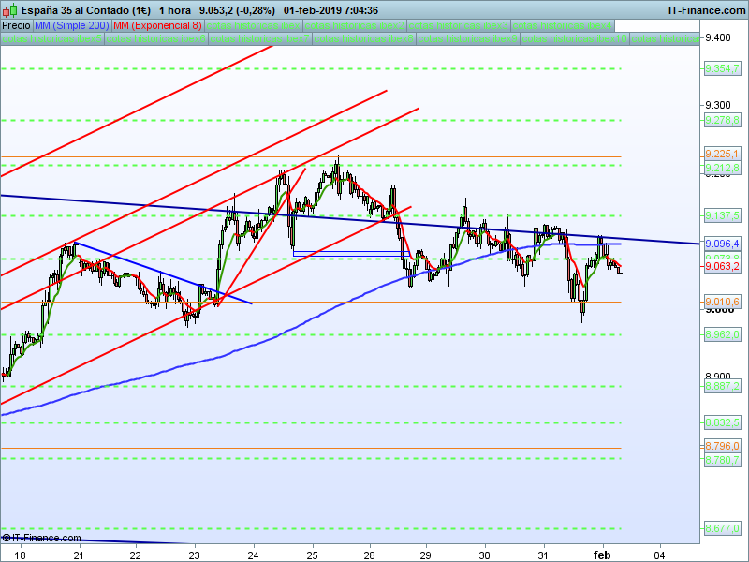Select the 'cotas historicas ibex7' label
Screen dimensions: 749x562
click(260, 38)
